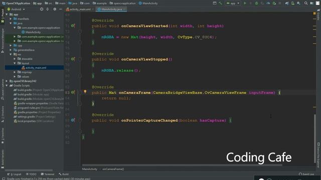The height and width of the screenshot is (180, 321).
Task: Expand the manifests folder
Action: click(11, 19)
